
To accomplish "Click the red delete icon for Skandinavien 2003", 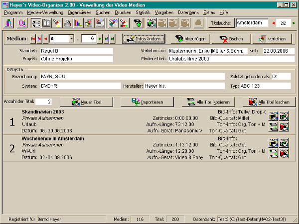I will click(x=284, y=125).
